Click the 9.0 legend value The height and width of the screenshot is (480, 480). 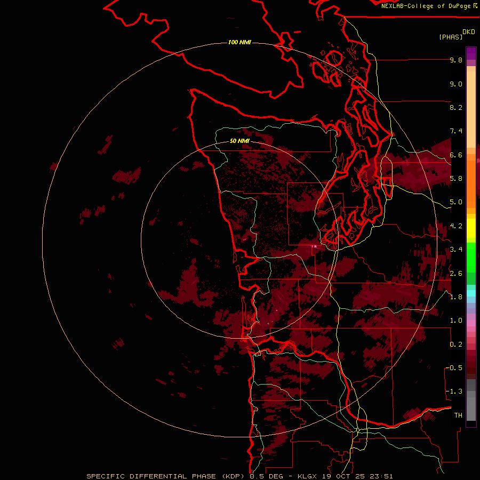click(x=456, y=84)
